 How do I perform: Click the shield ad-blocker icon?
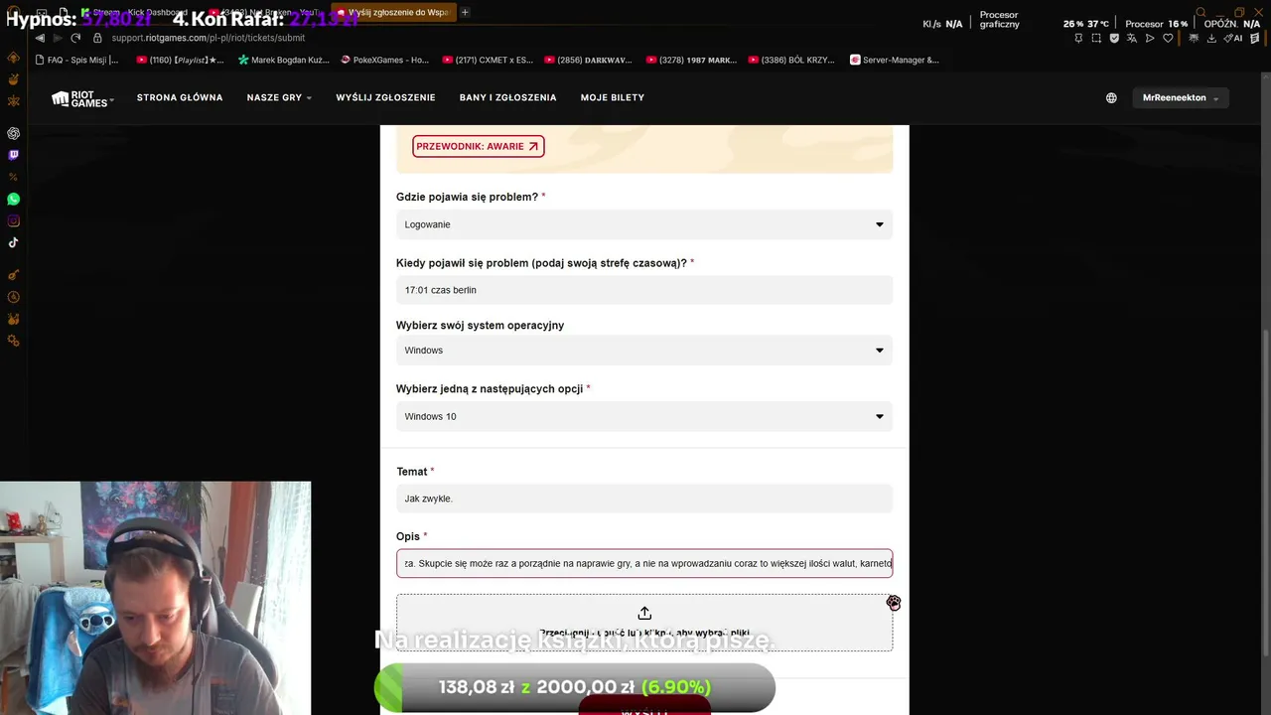pos(1114,38)
